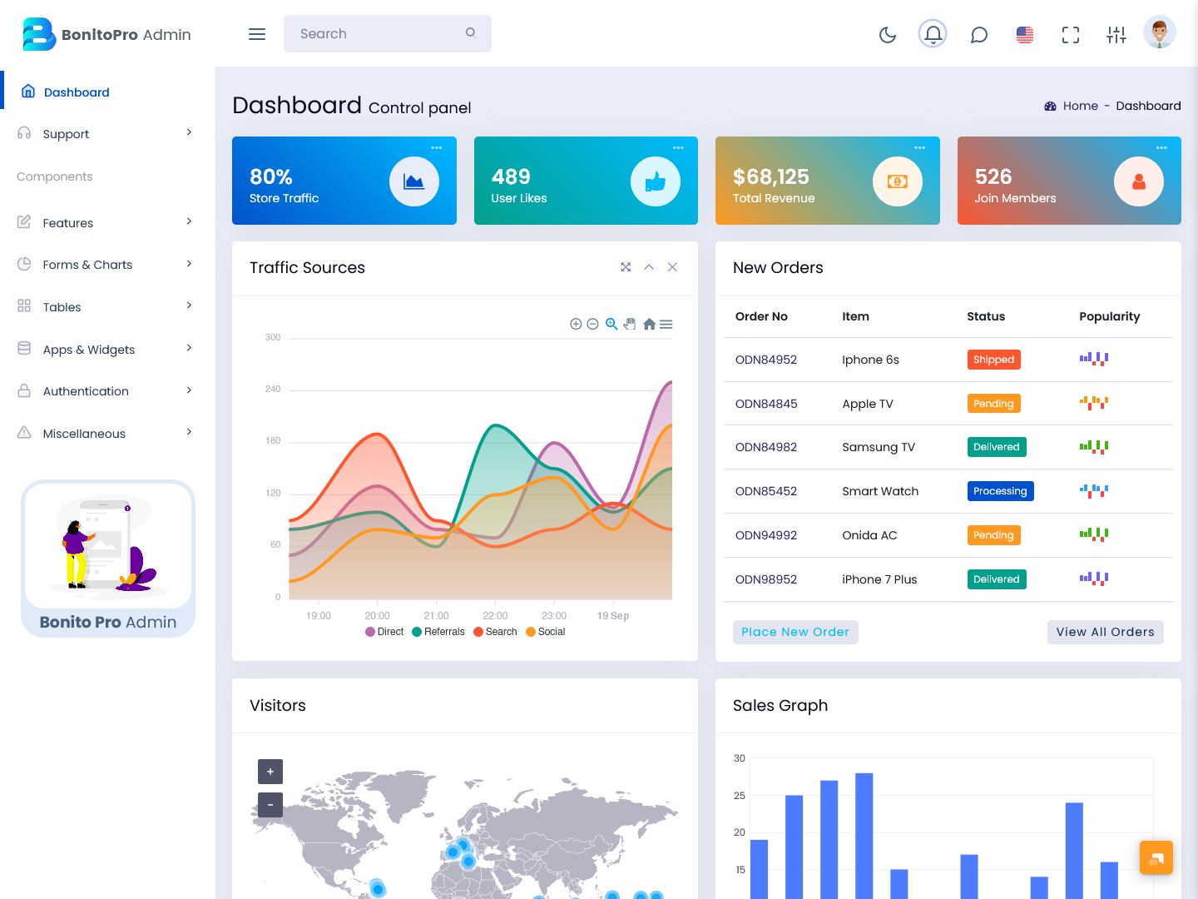Open settings via the sliders icon
Image resolution: width=1198 pixels, height=899 pixels.
tap(1116, 34)
